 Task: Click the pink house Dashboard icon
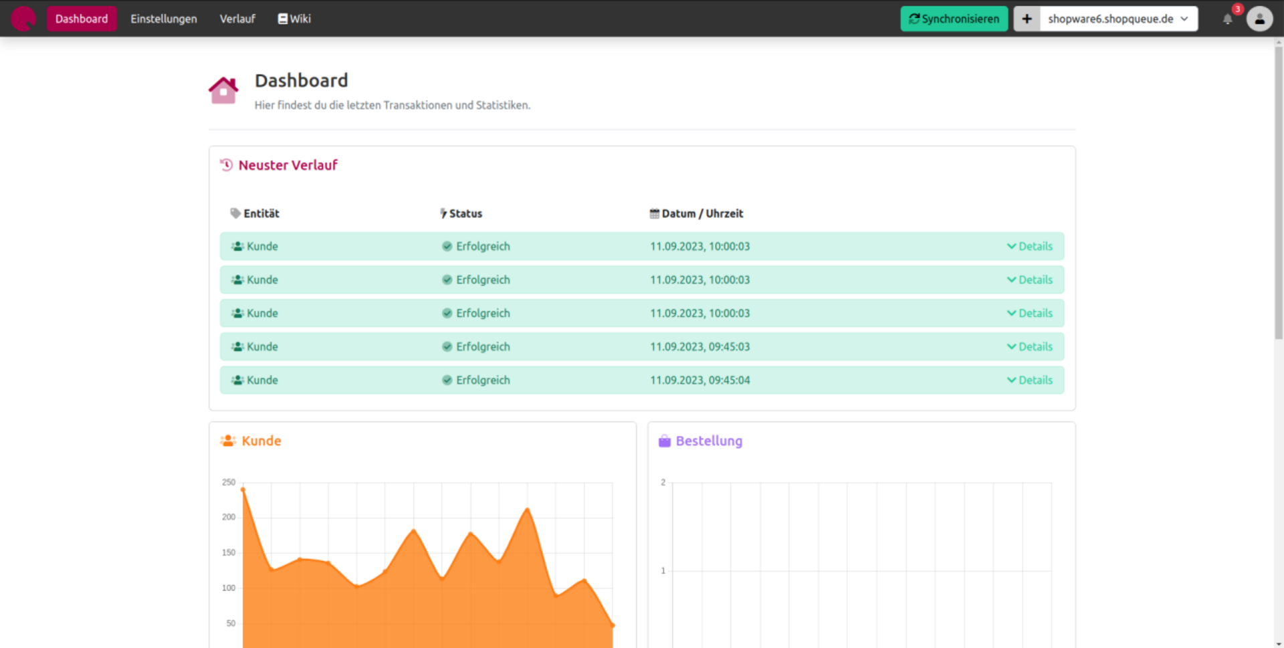[x=223, y=90]
